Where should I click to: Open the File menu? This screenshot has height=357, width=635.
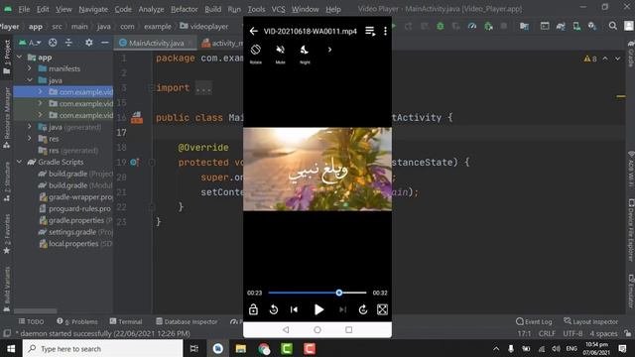pos(24,9)
